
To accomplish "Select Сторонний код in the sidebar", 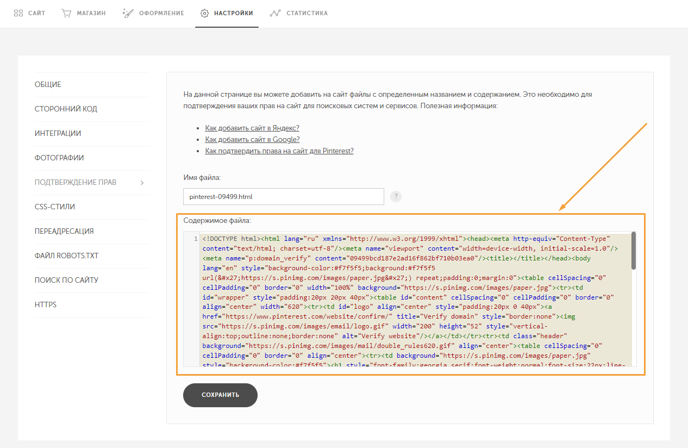I will (66, 109).
